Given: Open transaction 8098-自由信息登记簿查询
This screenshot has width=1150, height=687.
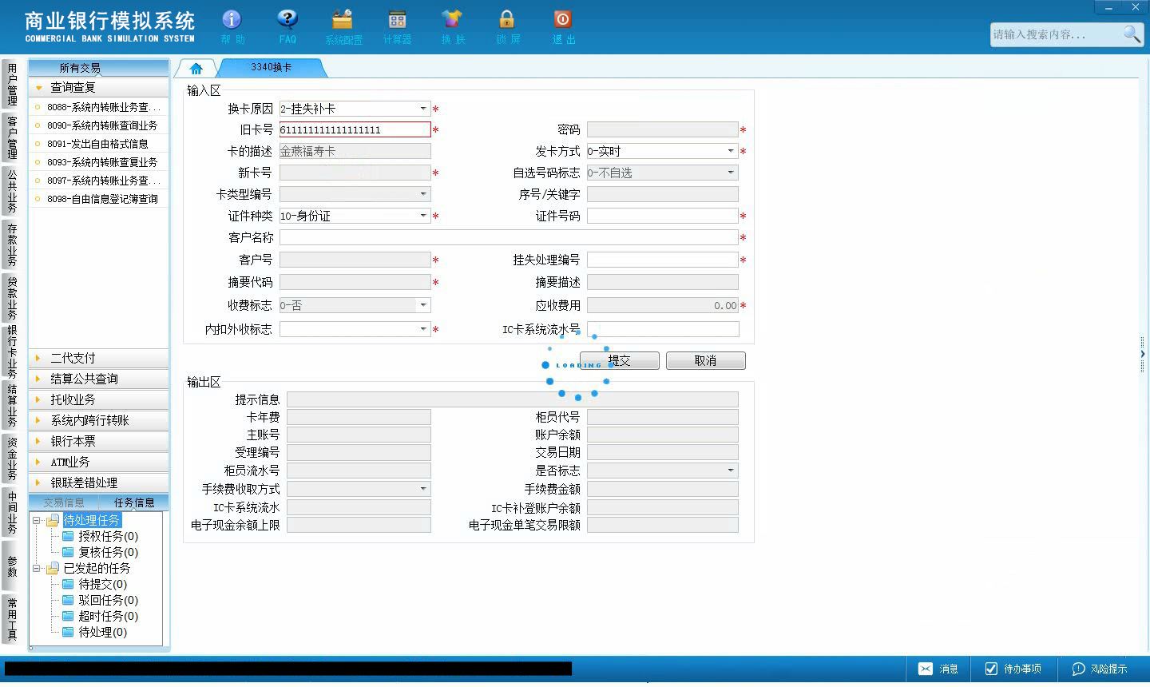Looking at the screenshot, I should tap(99, 199).
